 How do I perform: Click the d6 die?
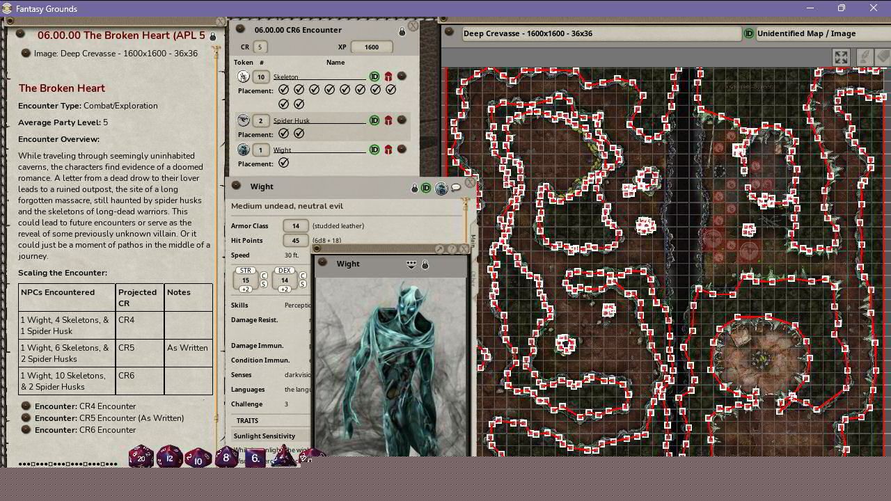(255, 458)
